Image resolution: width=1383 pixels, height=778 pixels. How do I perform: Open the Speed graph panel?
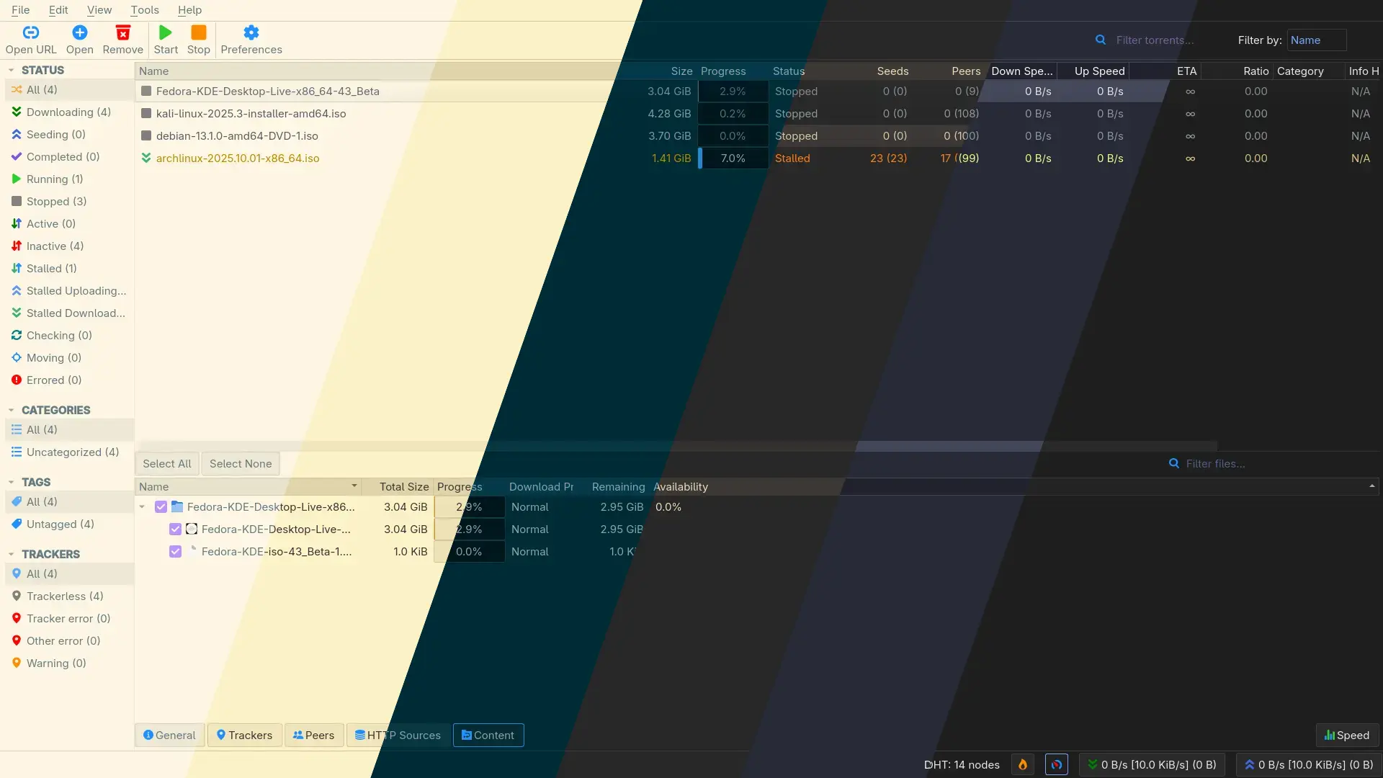tap(1346, 735)
